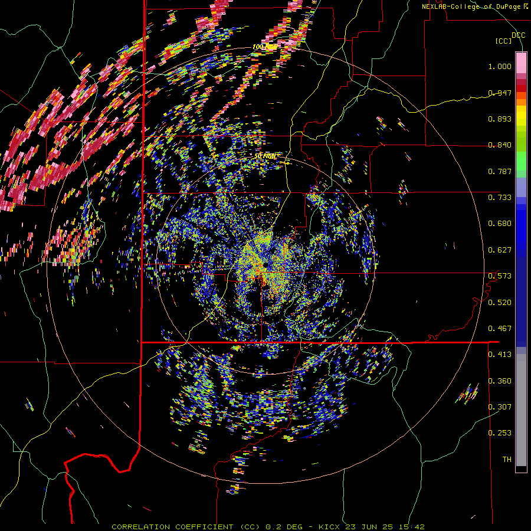Screen dimensions: 531x531
Task: Click the 0.253 legend value
Action: (500, 433)
